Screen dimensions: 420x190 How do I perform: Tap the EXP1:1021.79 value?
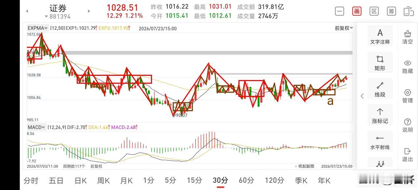(81, 28)
